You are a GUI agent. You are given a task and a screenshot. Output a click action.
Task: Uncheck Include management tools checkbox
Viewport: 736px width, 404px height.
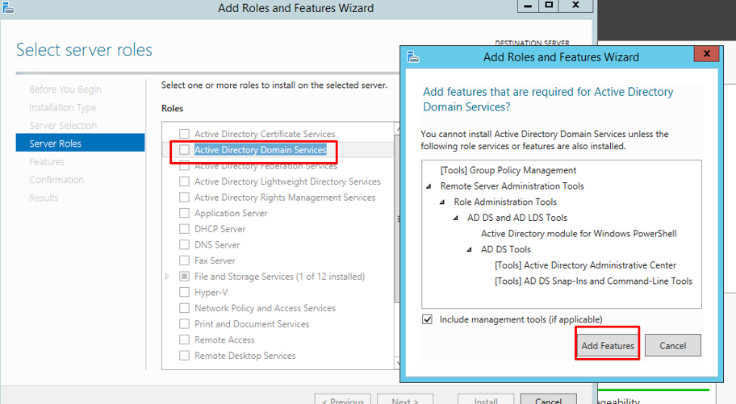point(428,319)
